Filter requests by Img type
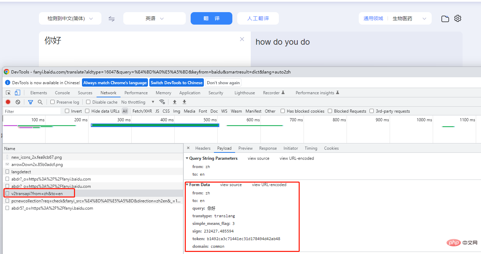This screenshot has width=481, height=254. pyautogui.click(x=177, y=111)
